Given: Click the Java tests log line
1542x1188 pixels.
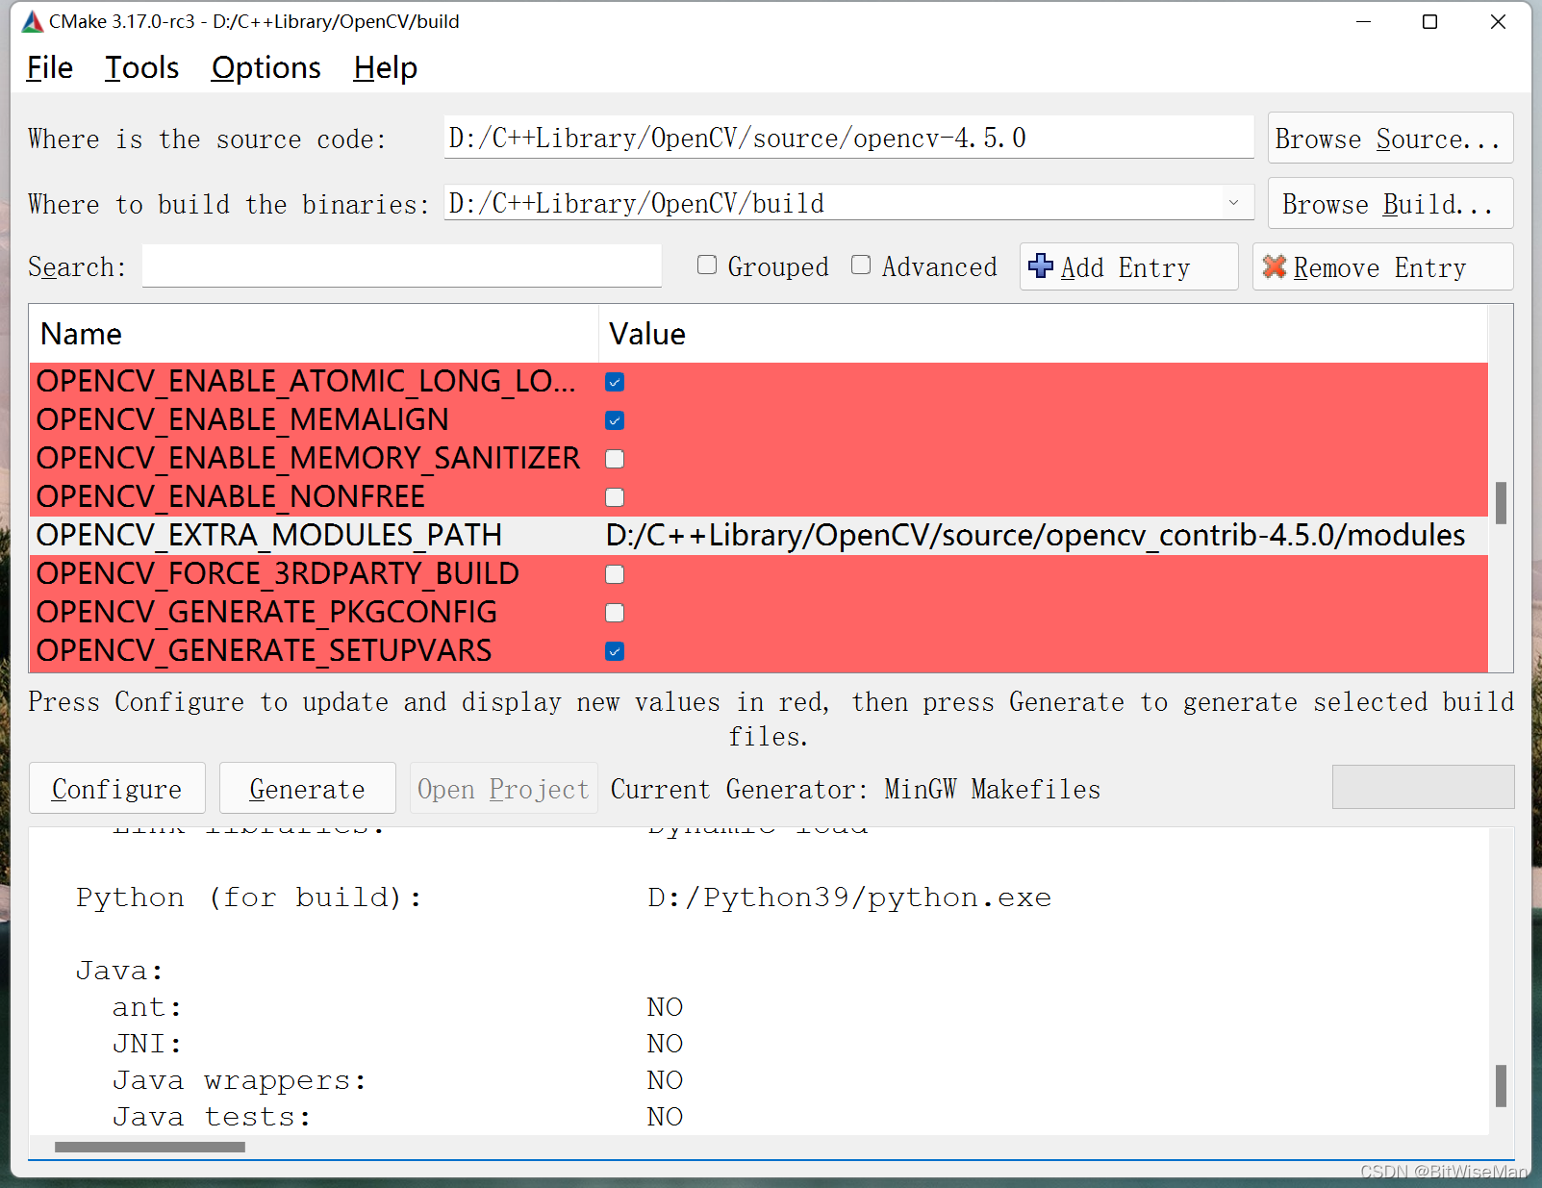Looking at the screenshot, I should pyautogui.click(x=212, y=1117).
